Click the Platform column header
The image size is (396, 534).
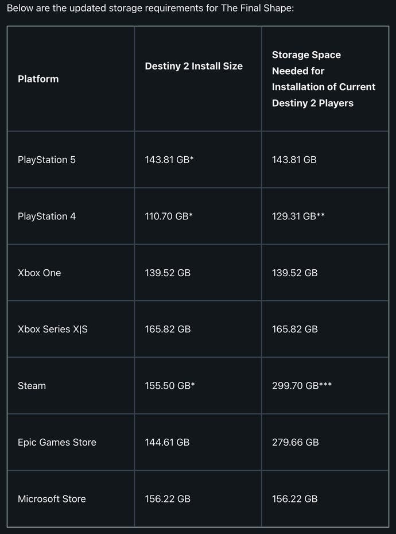(x=38, y=79)
